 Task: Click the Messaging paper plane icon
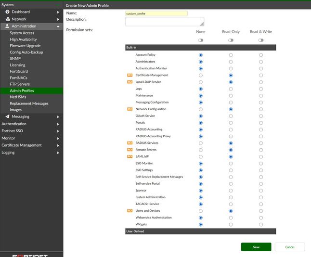pyautogui.click(x=7, y=116)
